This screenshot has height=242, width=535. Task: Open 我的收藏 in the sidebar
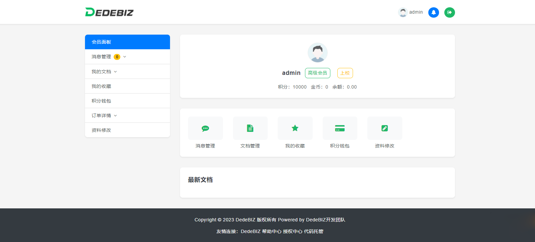(x=127, y=86)
